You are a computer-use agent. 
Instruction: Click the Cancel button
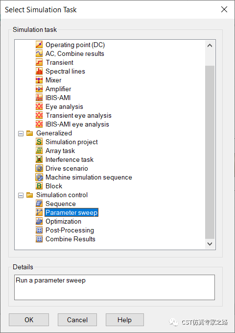(x=77, y=320)
